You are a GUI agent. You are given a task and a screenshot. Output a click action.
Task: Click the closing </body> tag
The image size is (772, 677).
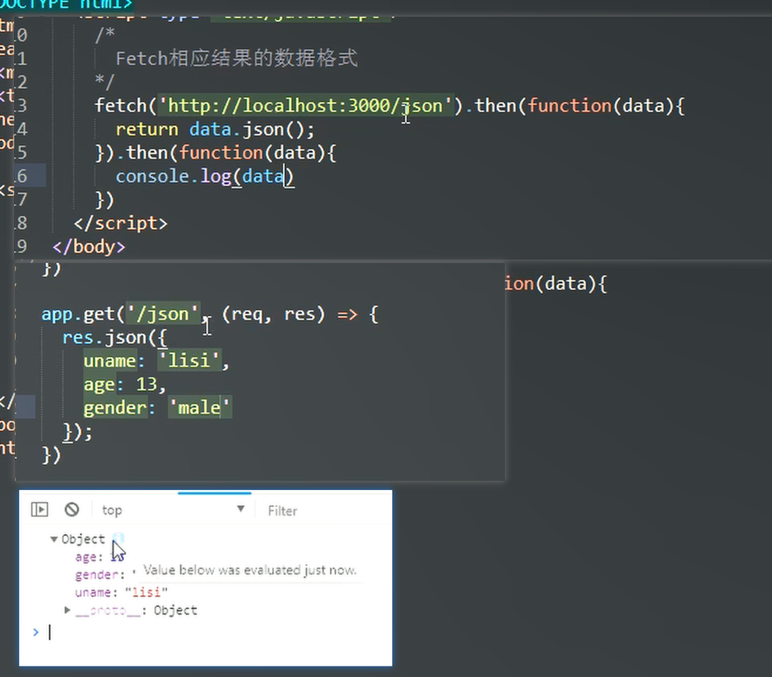click(x=89, y=246)
